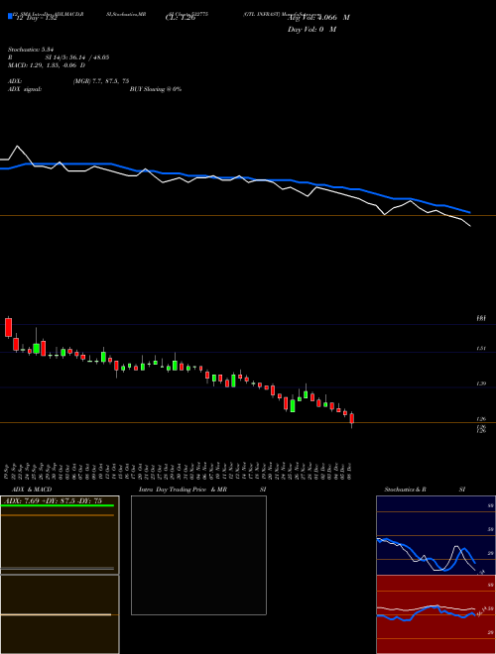The height and width of the screenshot is (654, 496).
Task: Click the ADX: 7.69 +DY: 87.5 -DY: 75 header
Action: 53,500
